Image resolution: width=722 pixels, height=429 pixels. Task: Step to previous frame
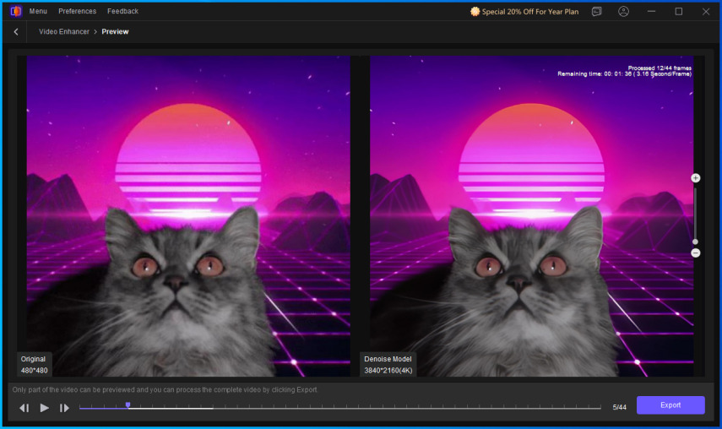(x=24, y=408)
